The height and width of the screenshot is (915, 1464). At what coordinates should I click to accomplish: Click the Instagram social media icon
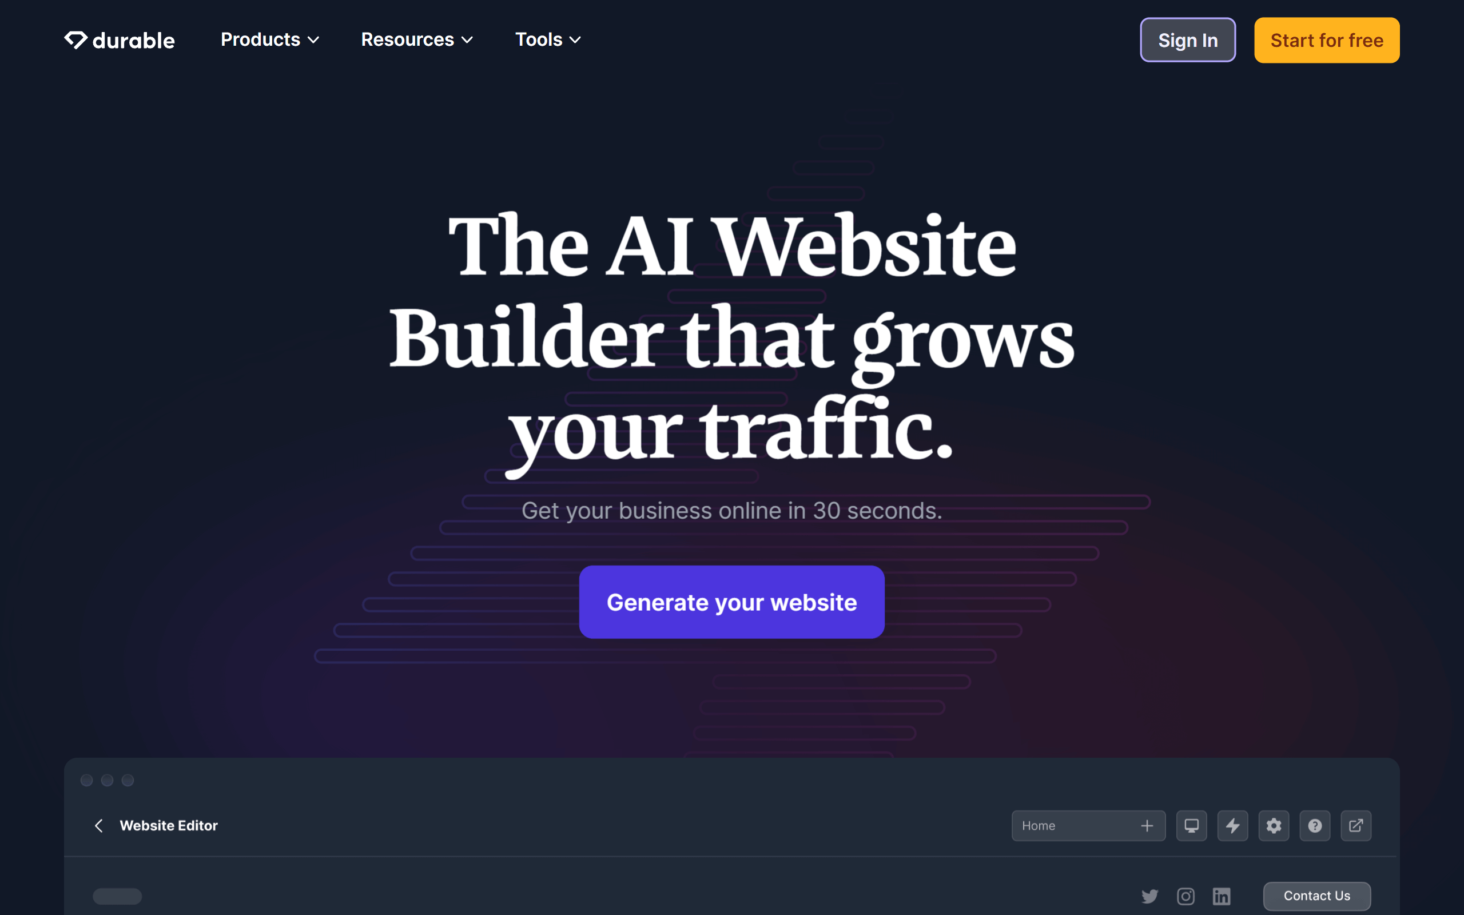point(1185,896)
